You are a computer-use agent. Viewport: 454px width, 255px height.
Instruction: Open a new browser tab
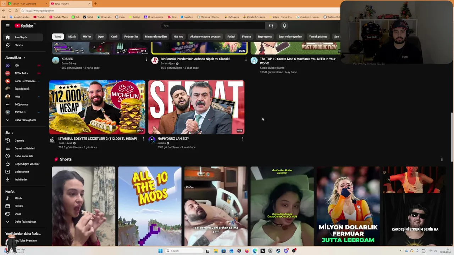pos(95,4)
